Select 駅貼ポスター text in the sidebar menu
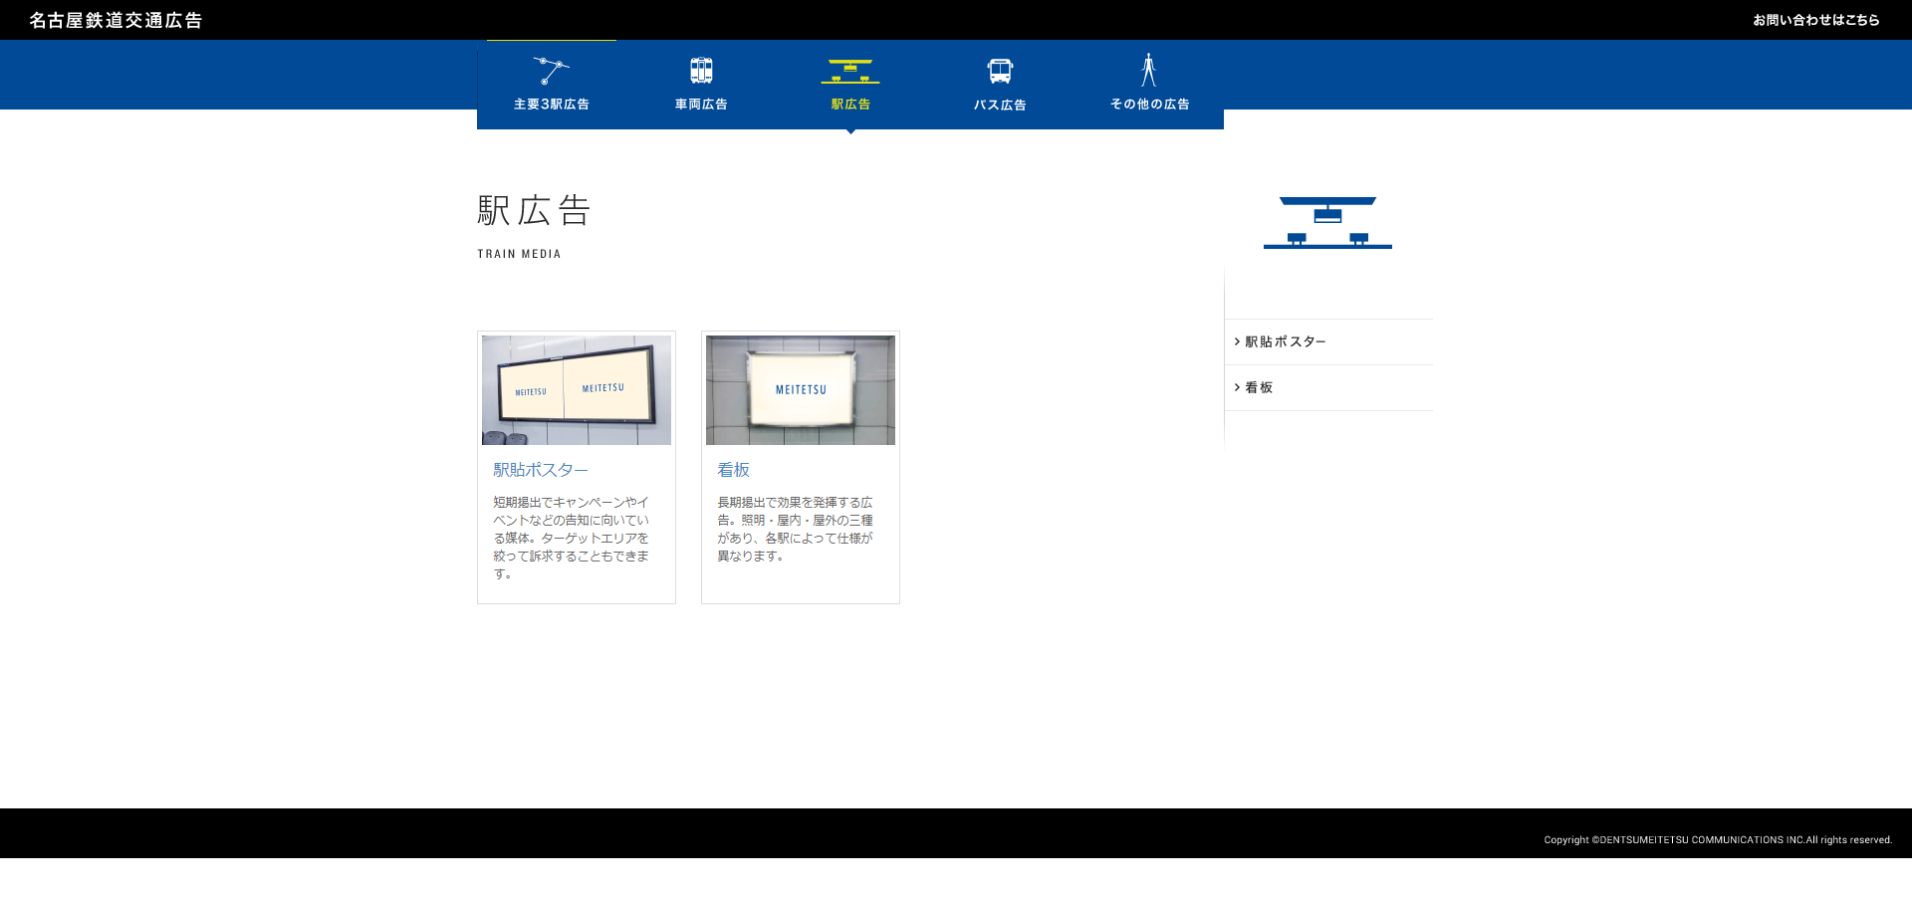This screenshot has width=1912, height=900. pyautogui.click(x=1286, y=341)
